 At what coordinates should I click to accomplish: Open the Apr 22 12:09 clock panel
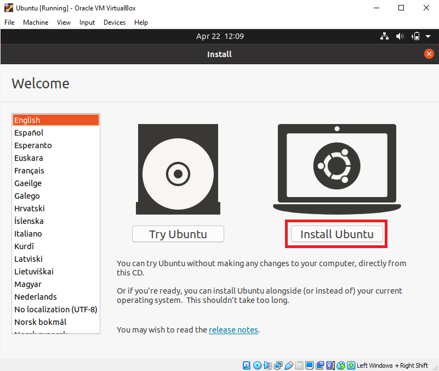(x=220, y=36)
